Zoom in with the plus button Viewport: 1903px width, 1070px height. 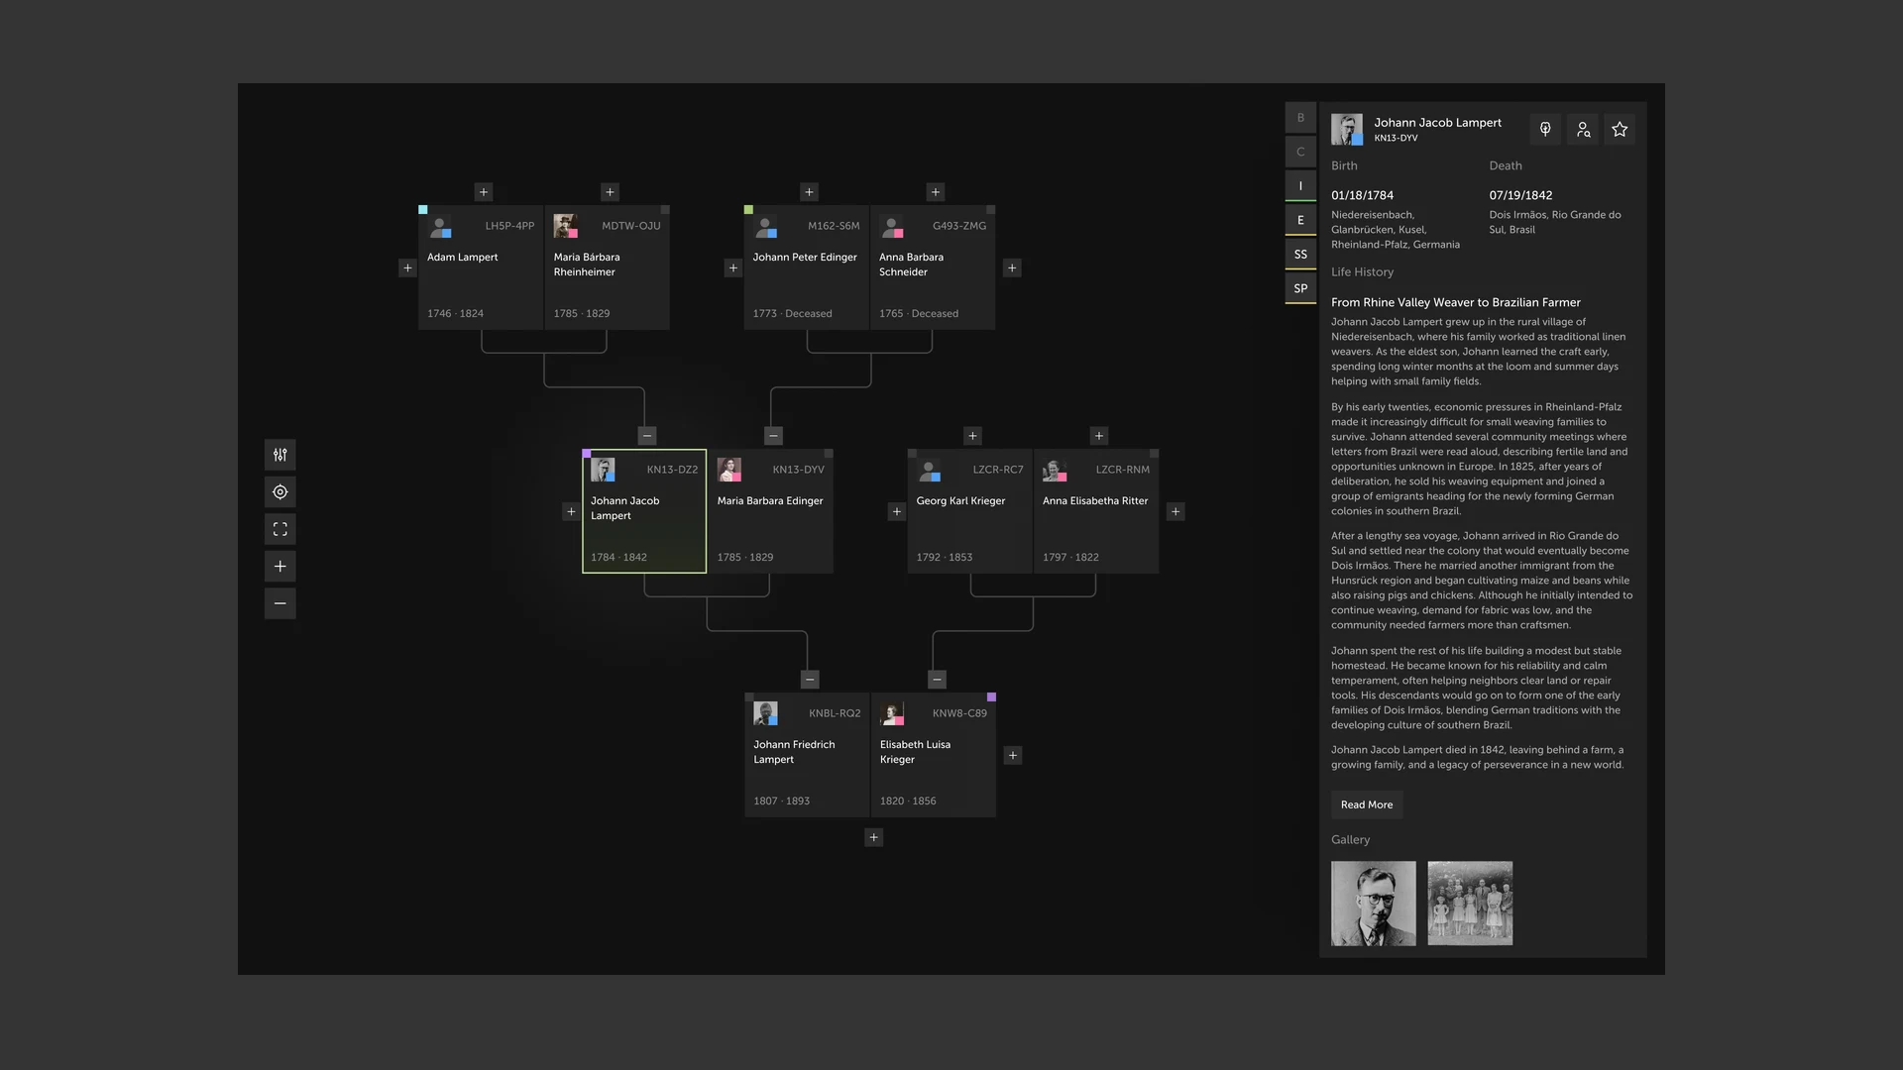pyautogui.click(x=280, y=567)
